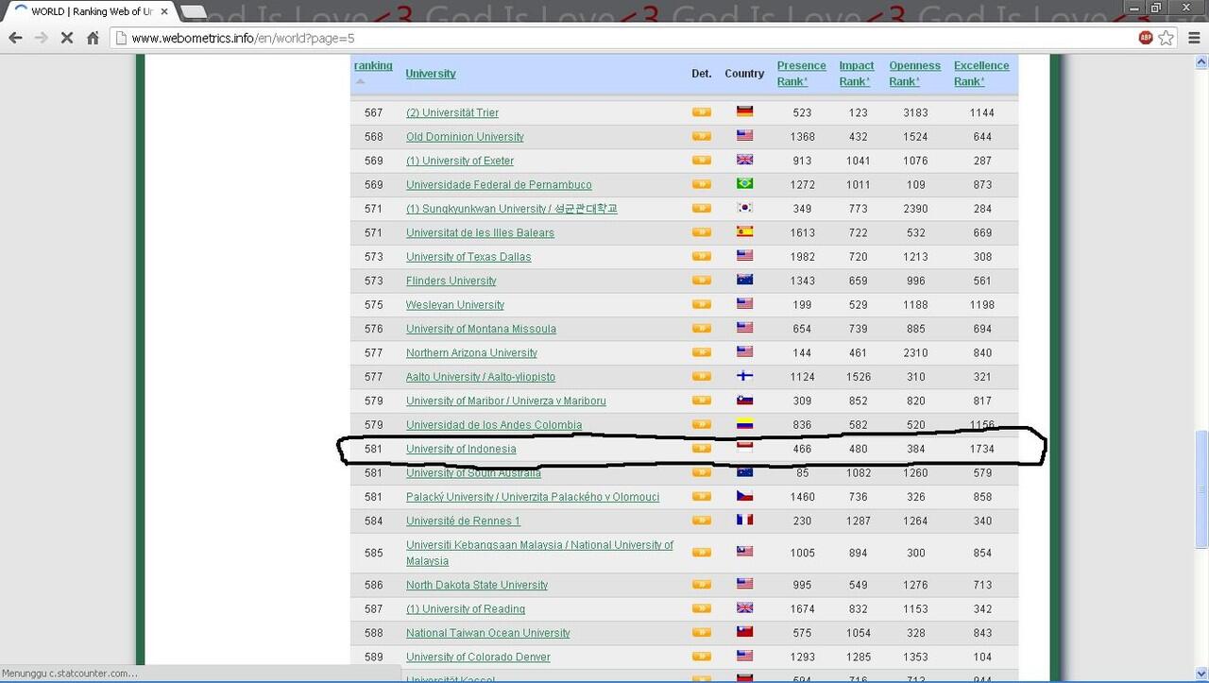Open the Université de Rennes 1 link
This screenshot has width=1209, height=683.
(463, 521)
